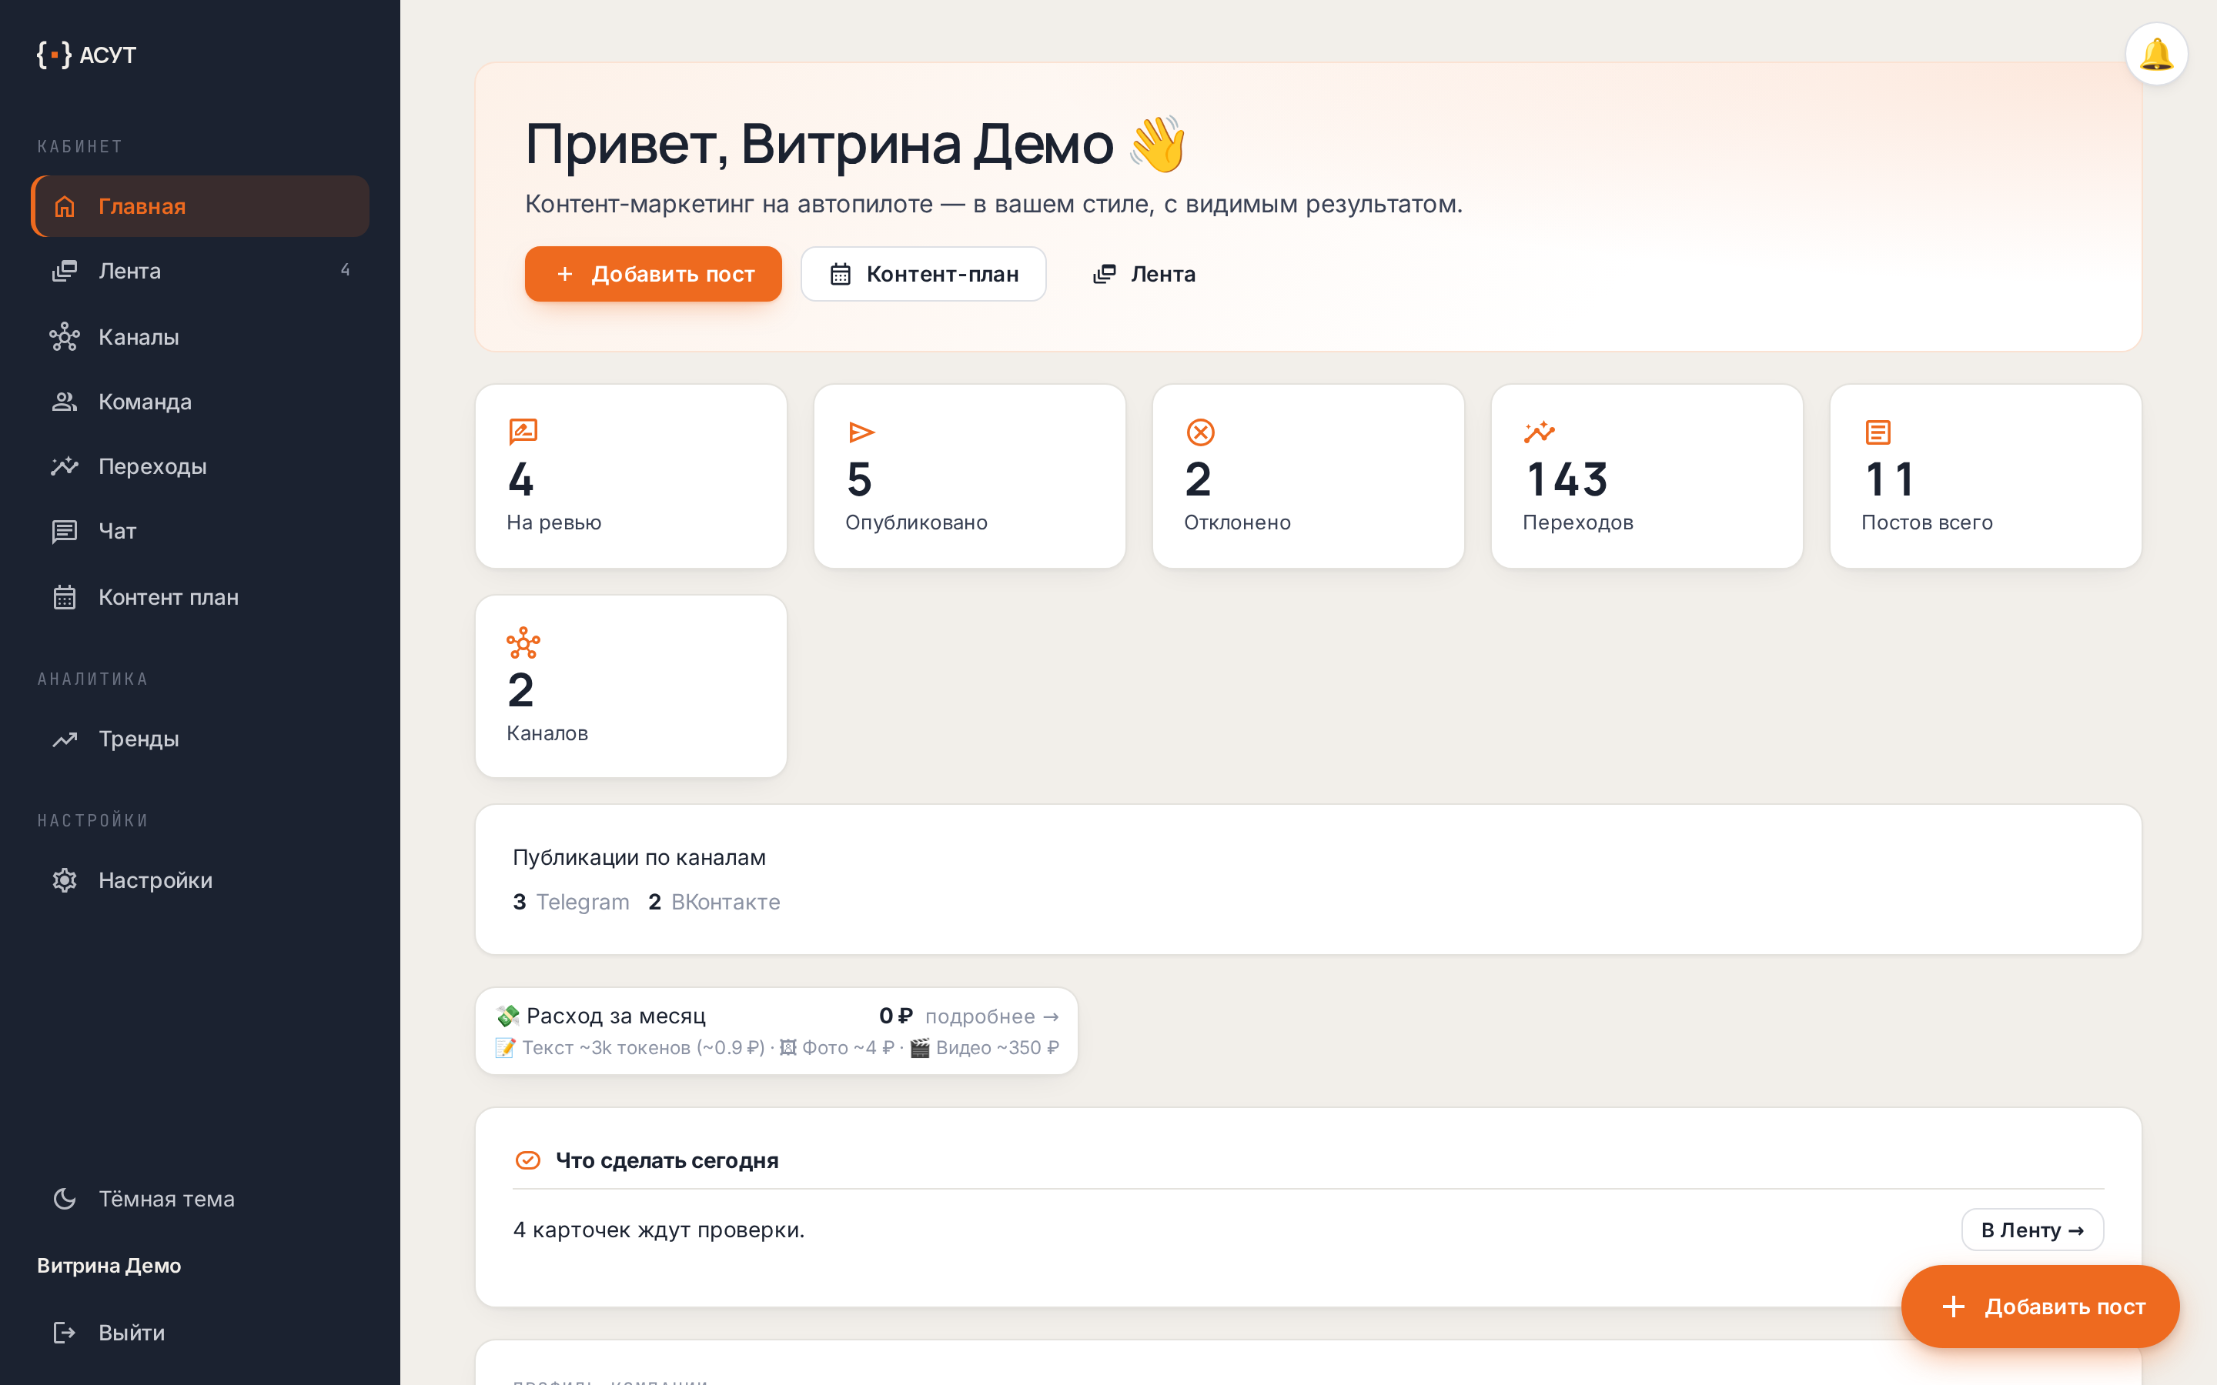Click the 0 ₽ monthly expense value
The image size is (2217, 1385).
click(896, 1016)
